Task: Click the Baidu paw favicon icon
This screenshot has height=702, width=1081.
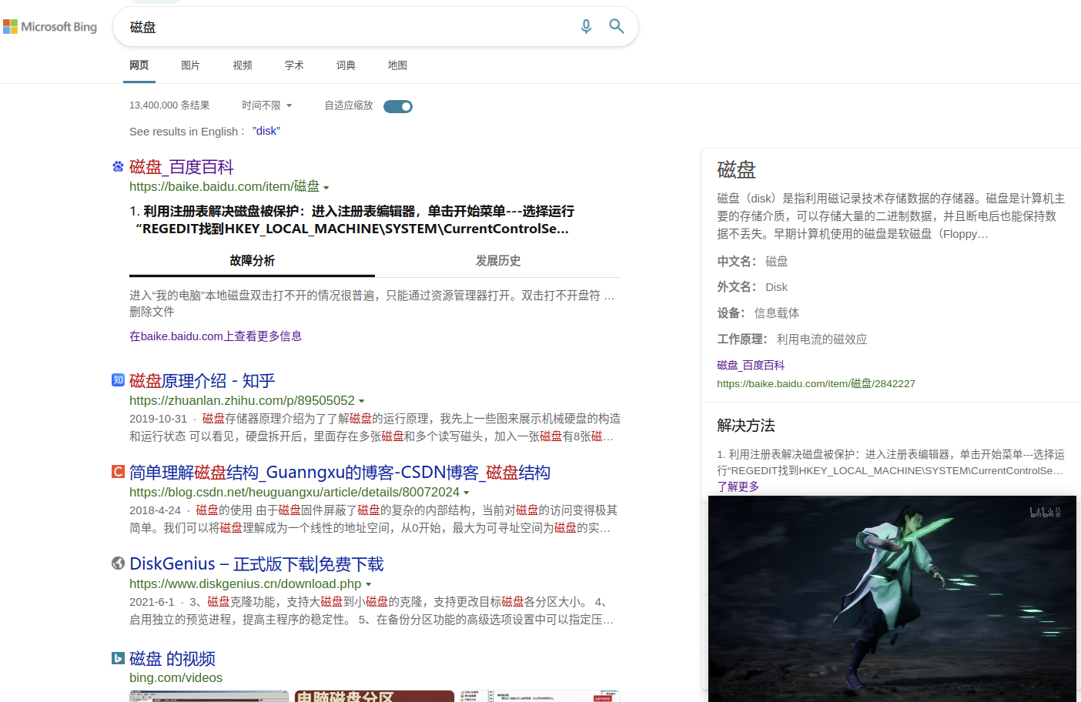Action: coord(118,166)
